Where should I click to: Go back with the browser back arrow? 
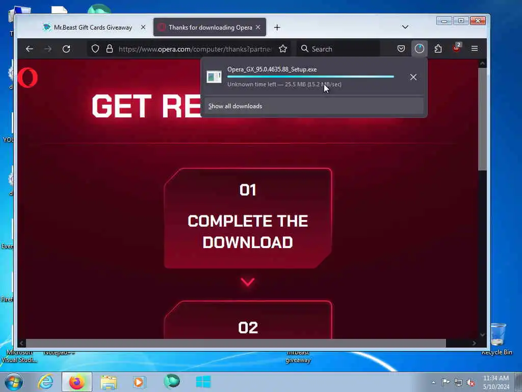click(x=29, y=49)
